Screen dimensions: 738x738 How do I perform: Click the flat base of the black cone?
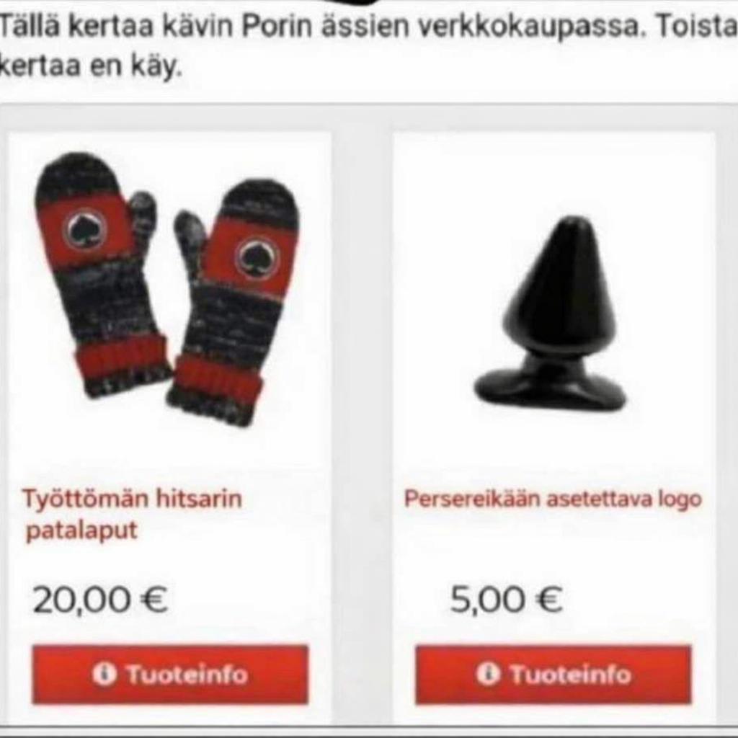(x=551, y=390)
